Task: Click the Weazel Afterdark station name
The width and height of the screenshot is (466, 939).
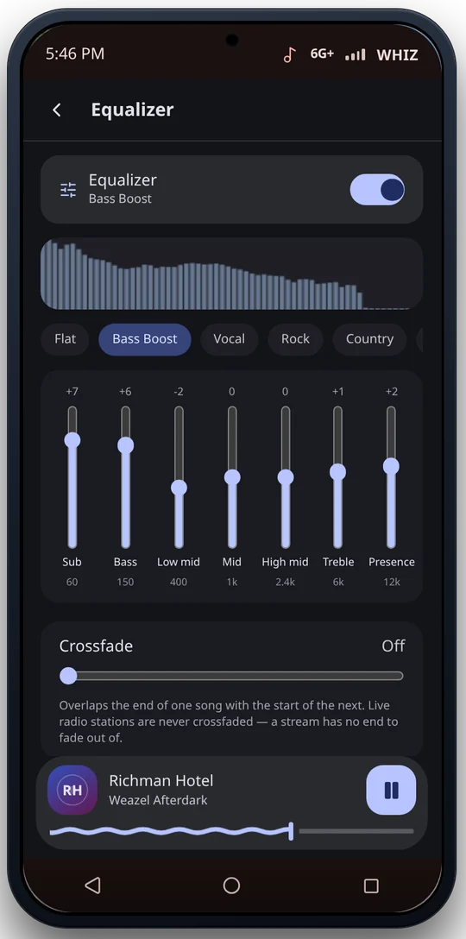Action: click(158, 801)
